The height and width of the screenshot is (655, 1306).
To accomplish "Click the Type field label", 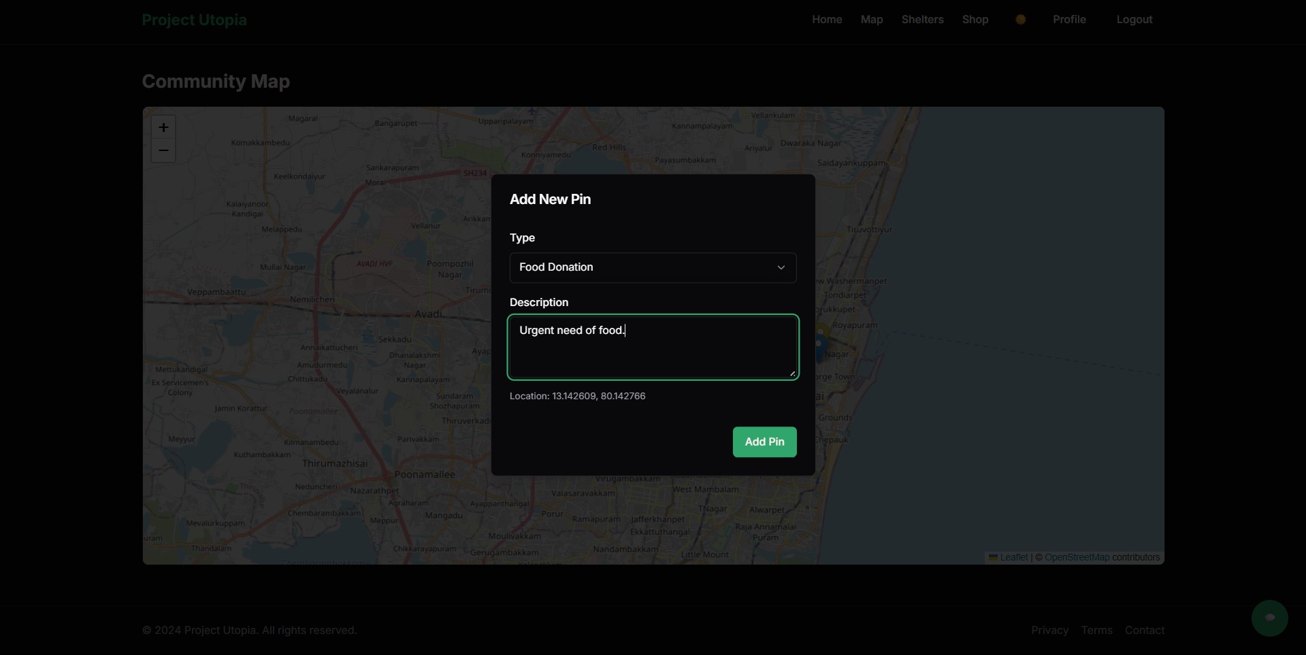I will point(522,237).
